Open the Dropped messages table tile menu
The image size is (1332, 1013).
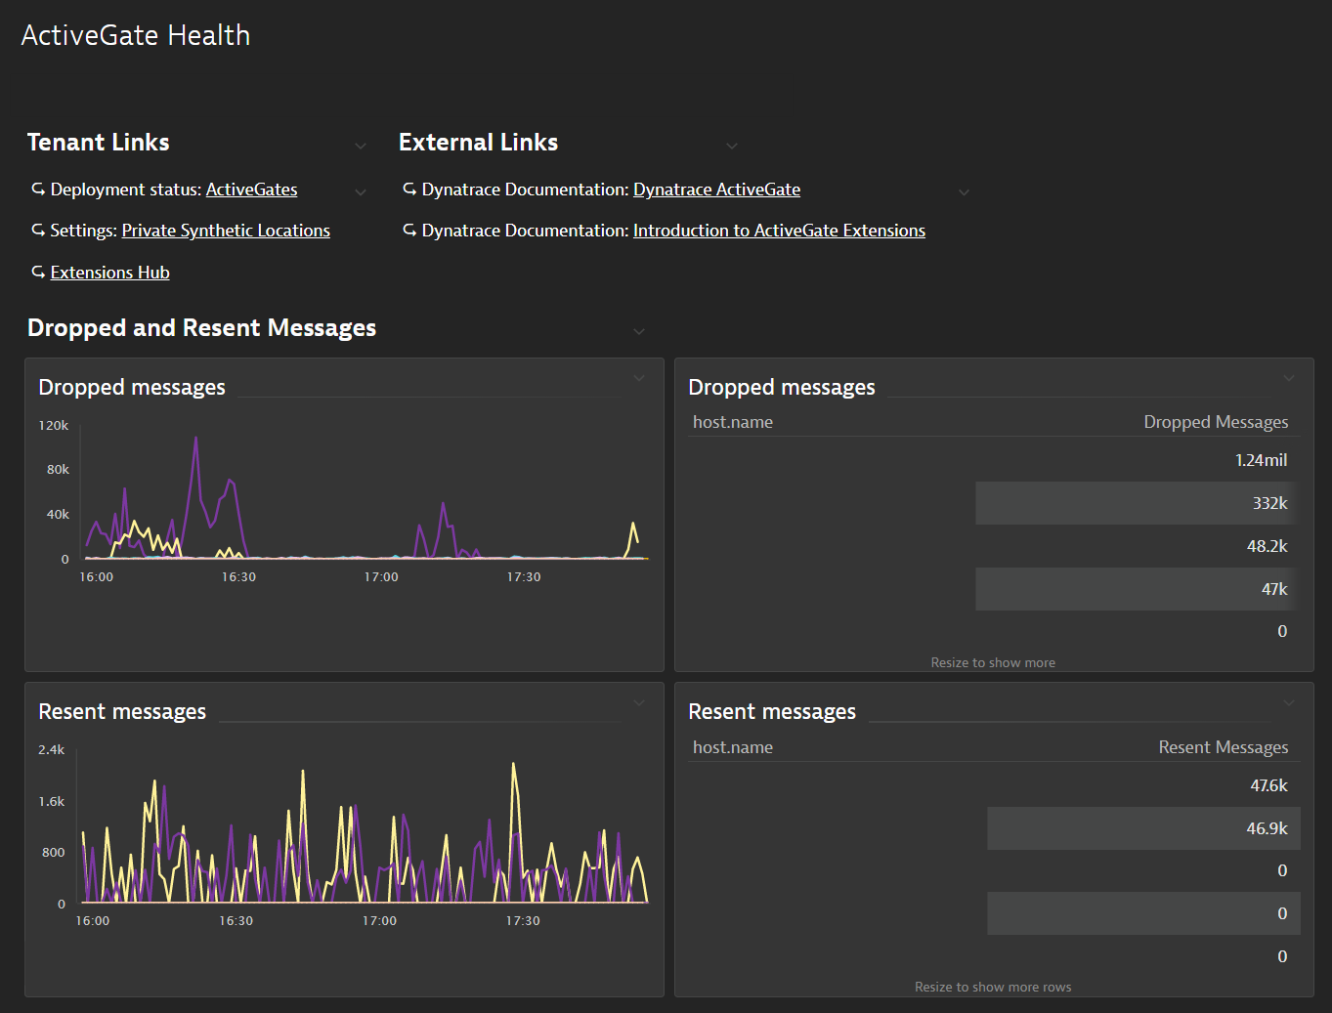1289,378
